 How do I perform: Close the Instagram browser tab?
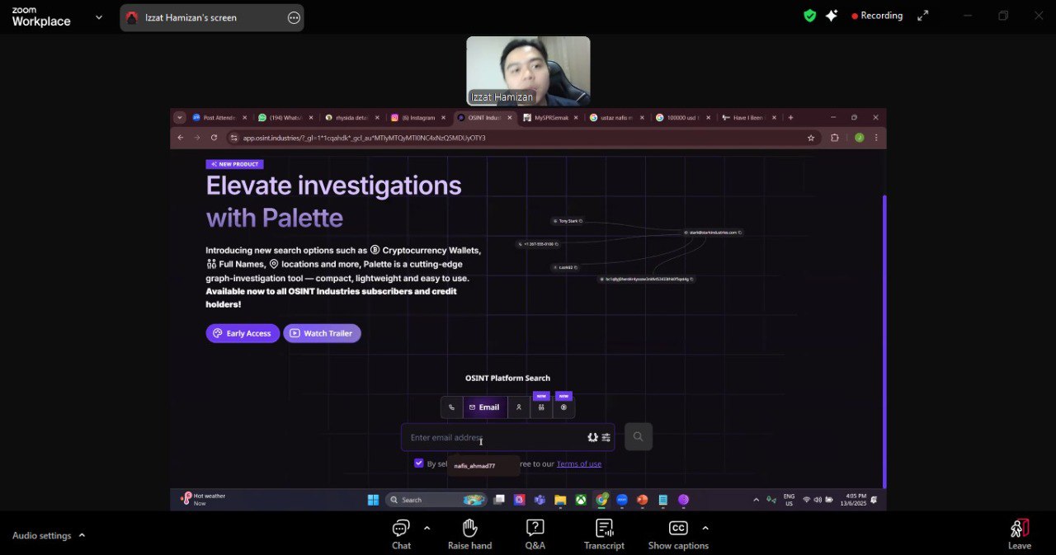(x=443, y=118)
